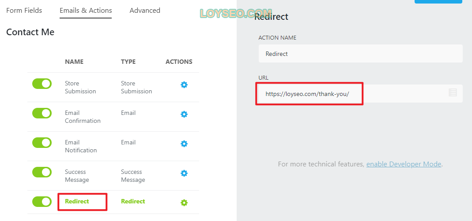This screenshot has width=472, height=221.
Task: Open gear settings for Email Confirmation action
Action: pos(184,114)
